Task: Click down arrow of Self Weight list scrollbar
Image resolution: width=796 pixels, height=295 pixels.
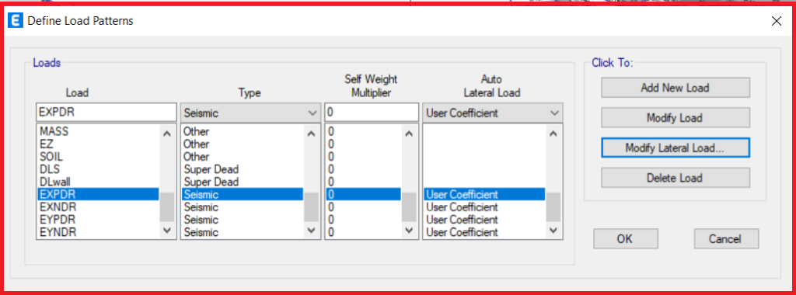Action: [x=409, y=230]
